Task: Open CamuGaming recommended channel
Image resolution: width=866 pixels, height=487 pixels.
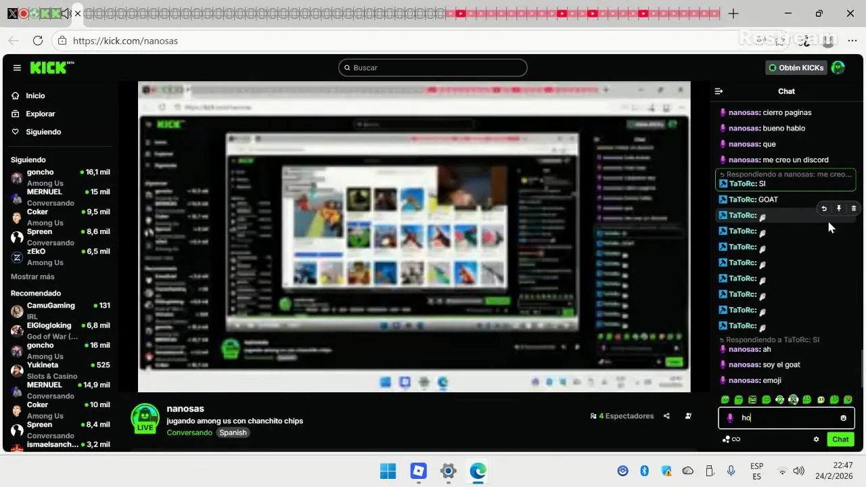Action: click(x=60, y=310)
